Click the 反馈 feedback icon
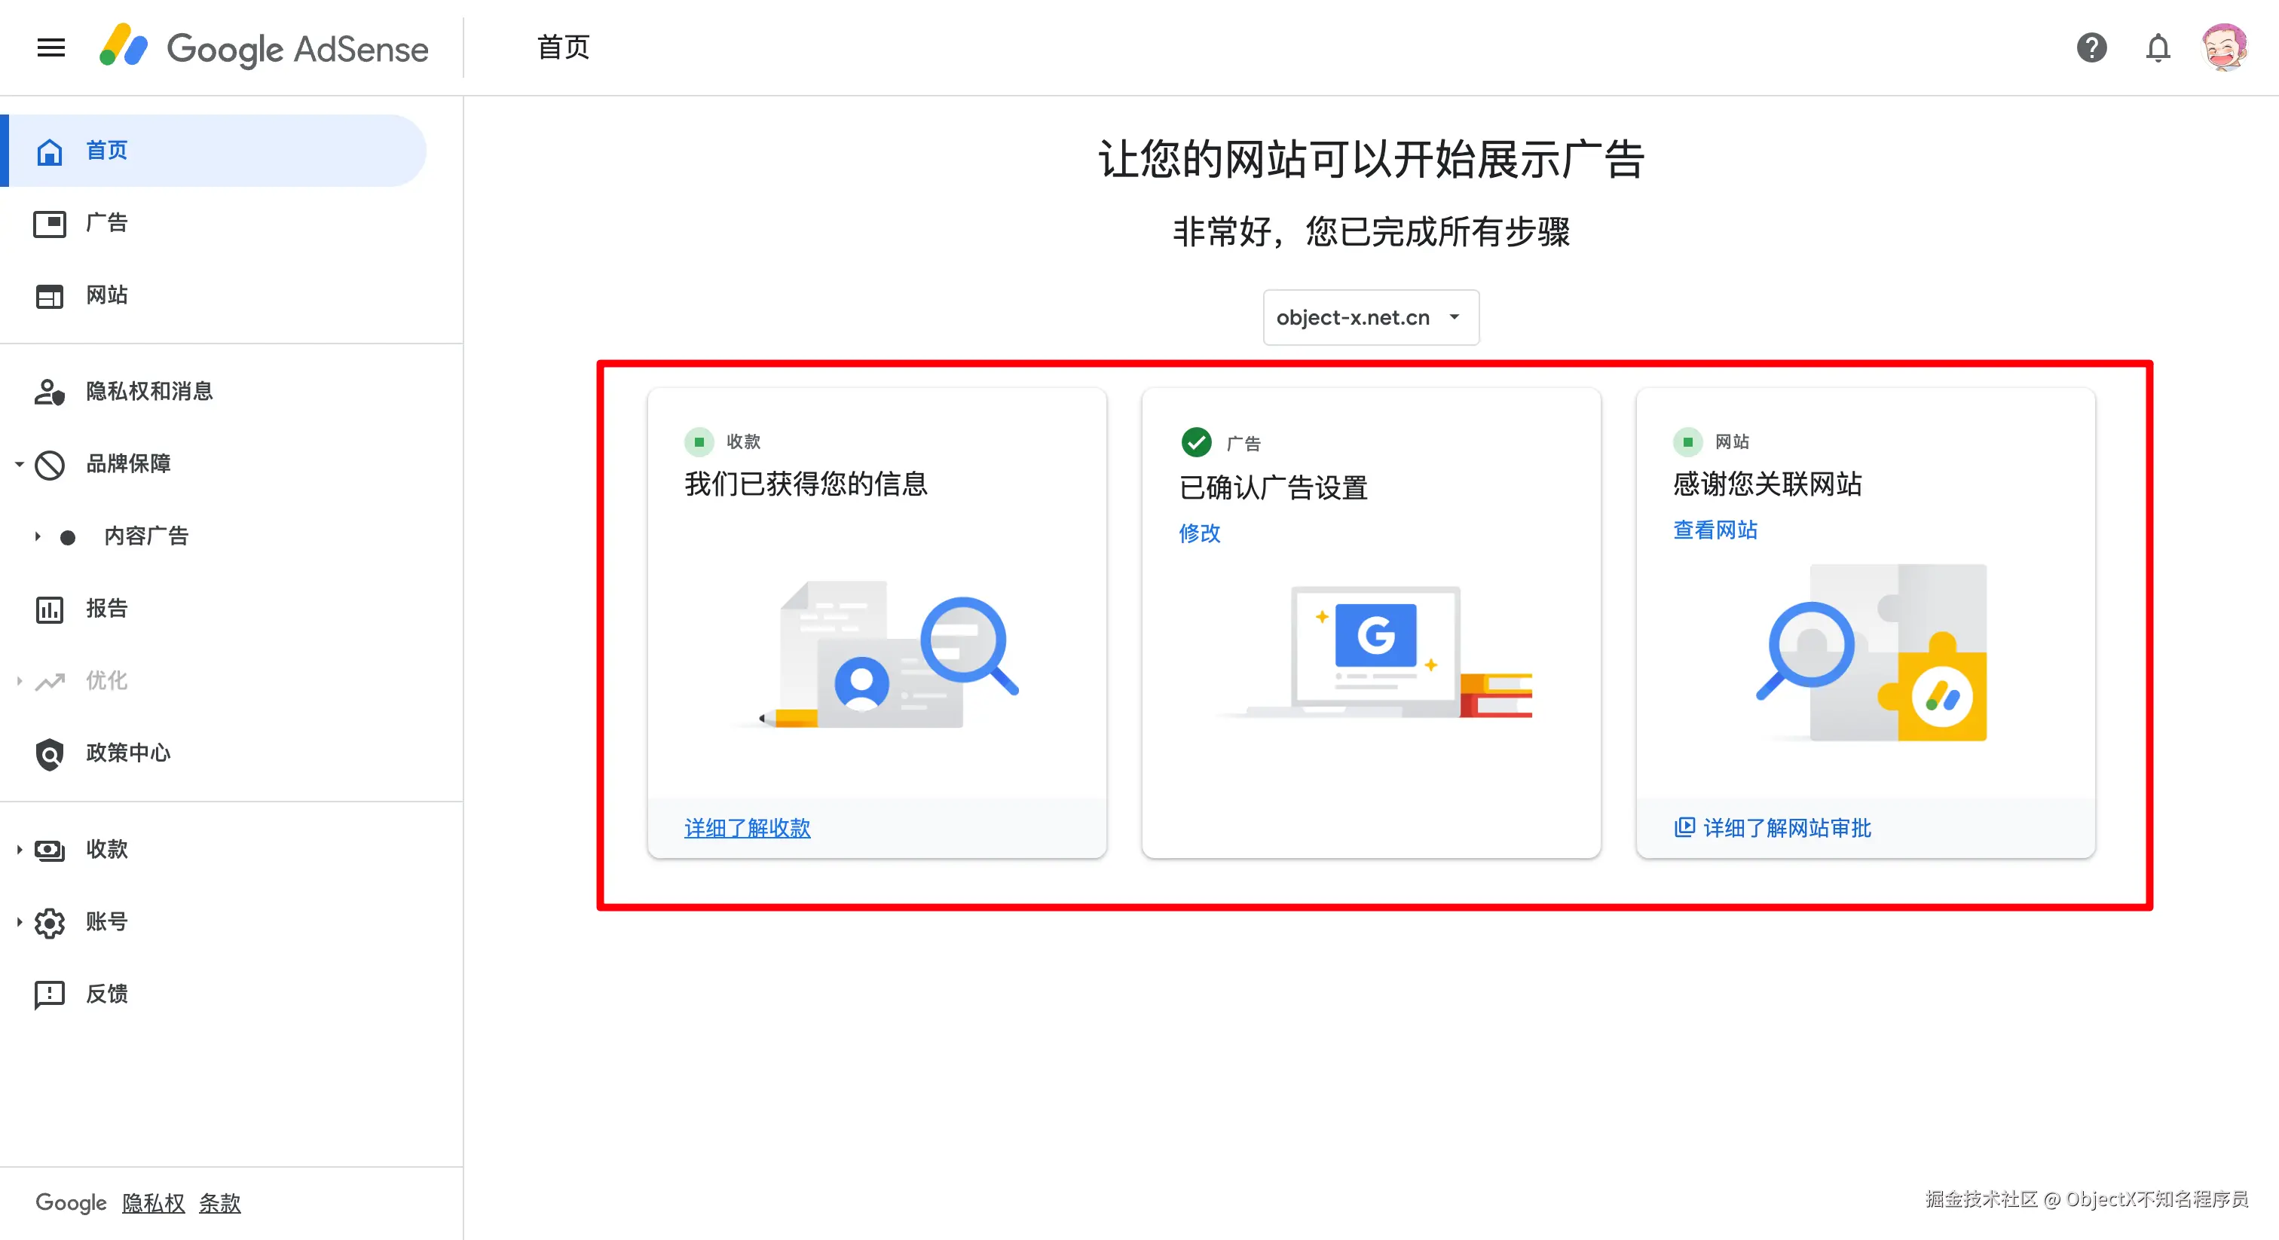This screenshot has width=2279, height=1240. pyautogui.click(x=50, y=994)
